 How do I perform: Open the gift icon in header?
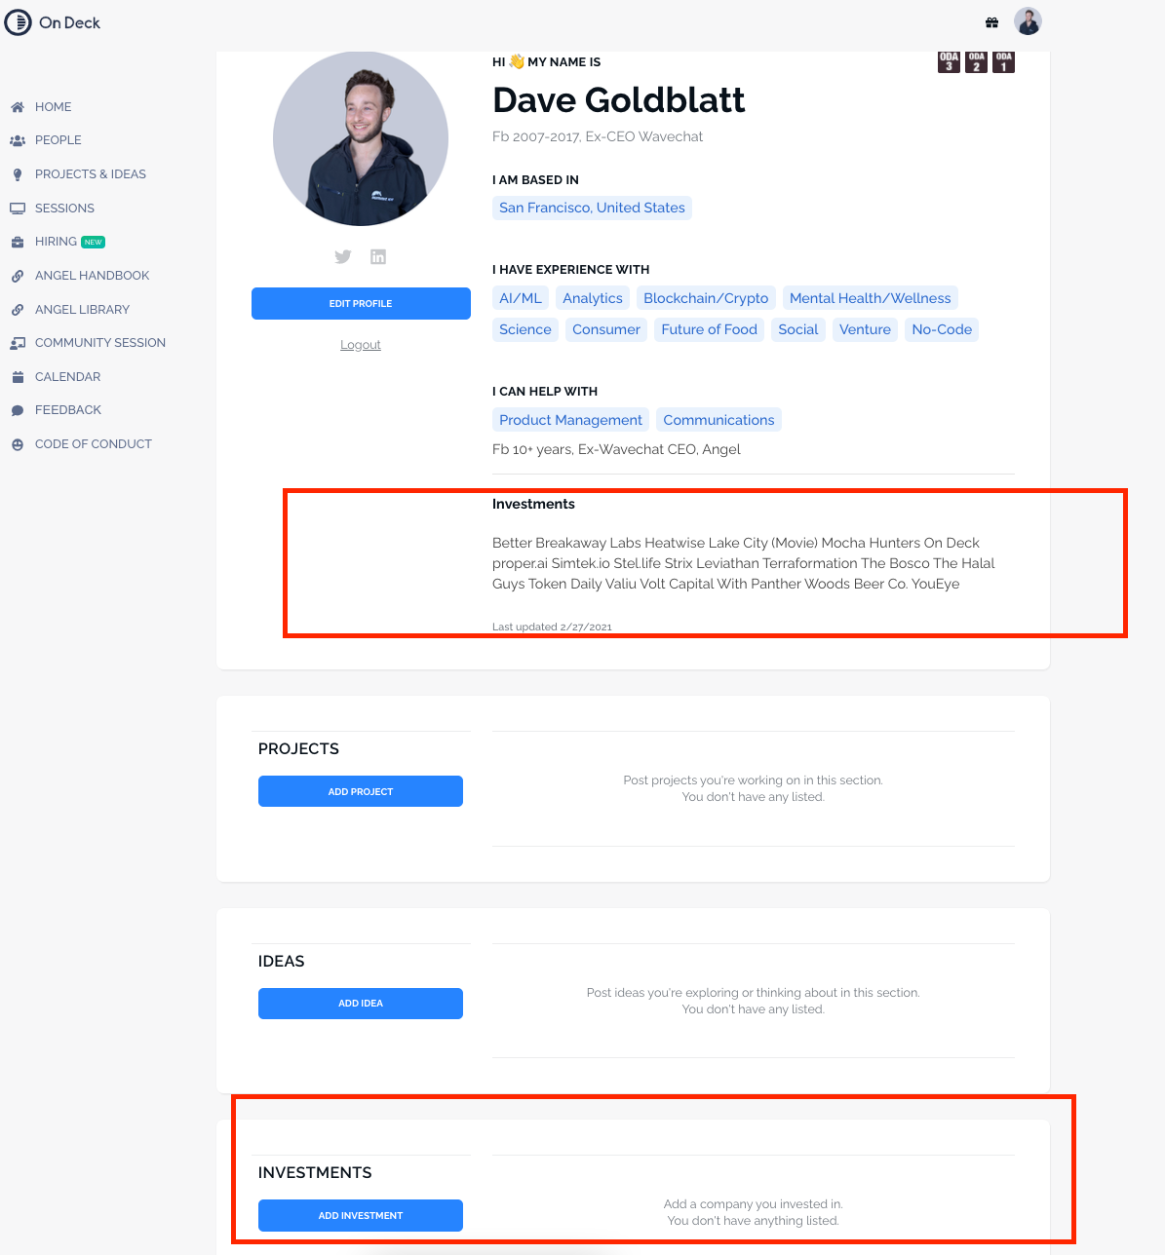[x=991, y=22]
